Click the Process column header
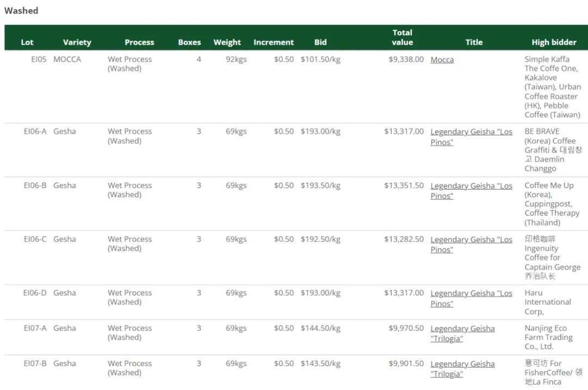The width and height of the screenshot is (588, 390). [x=139, y=42]
